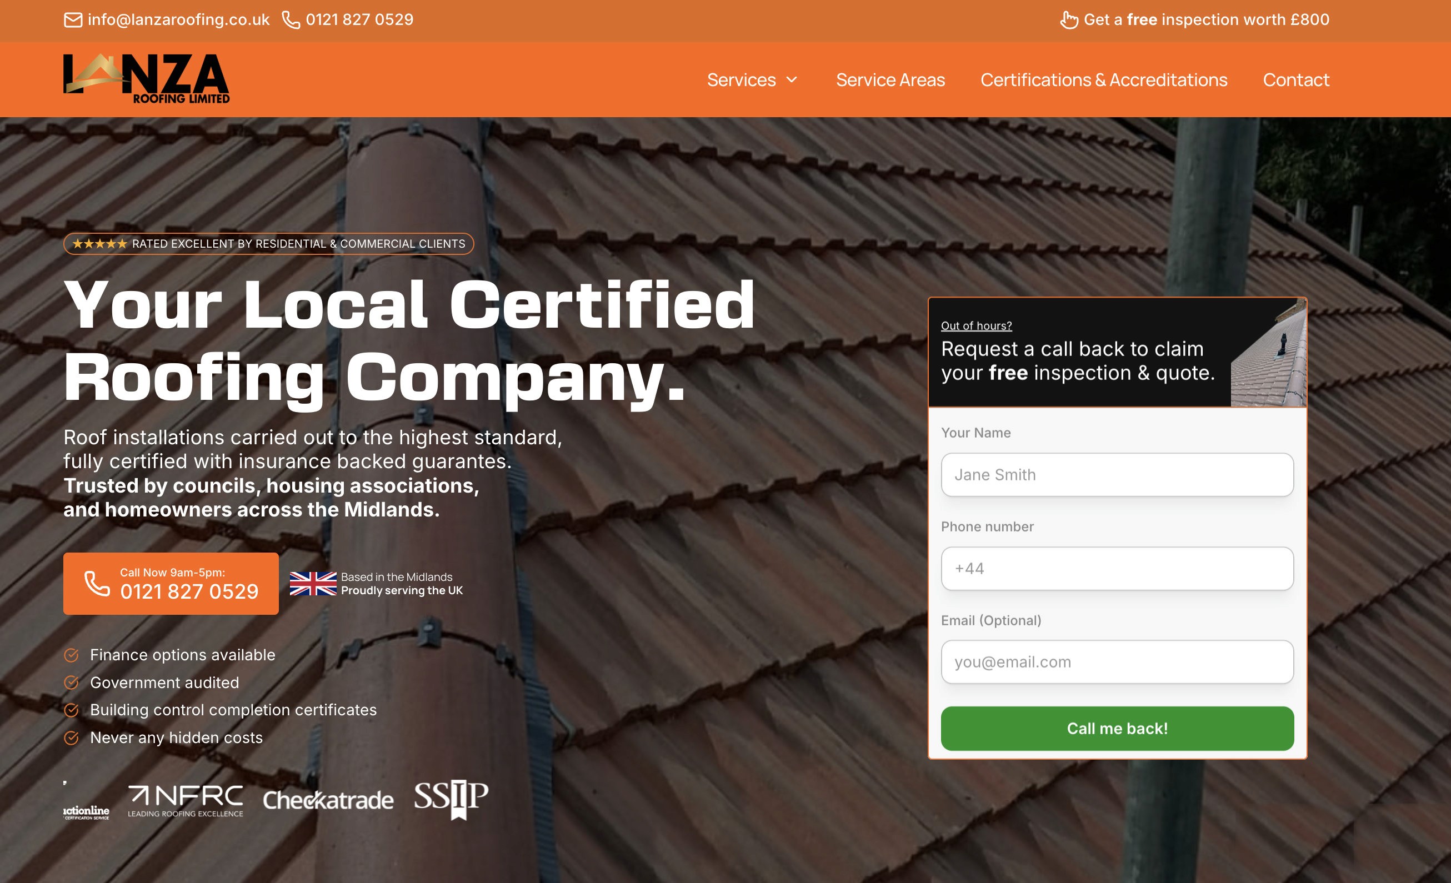Open Certifications & Accreditations page

coord(1104,79)
